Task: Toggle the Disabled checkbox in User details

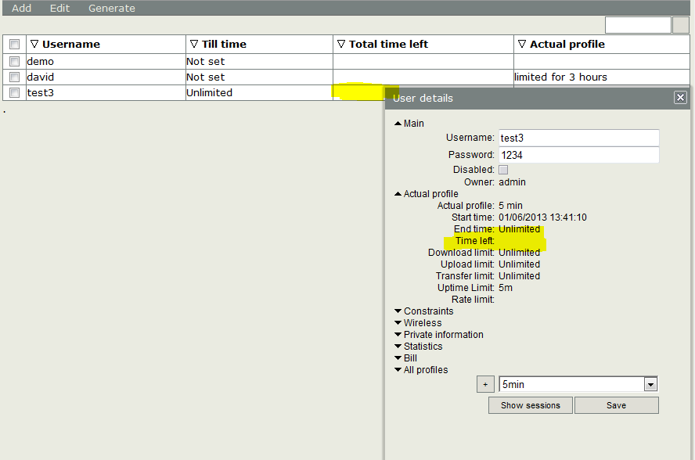Action: [503, 170]
